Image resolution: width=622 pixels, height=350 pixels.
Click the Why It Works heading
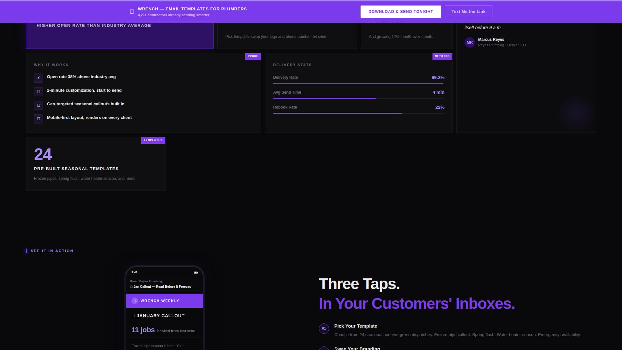click(51, 65)
